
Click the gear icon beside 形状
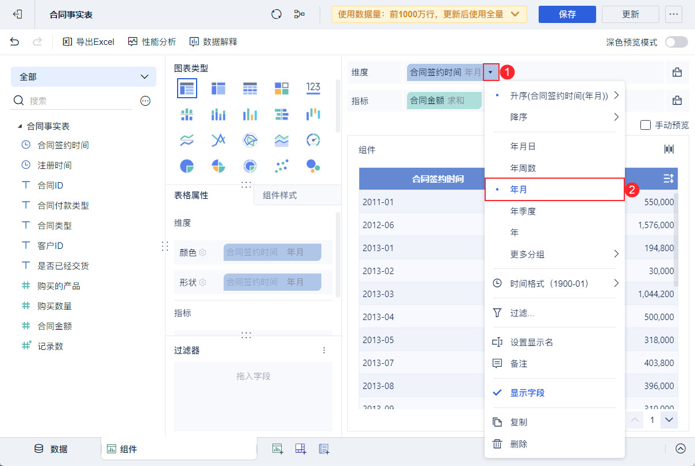coord(202,283)
